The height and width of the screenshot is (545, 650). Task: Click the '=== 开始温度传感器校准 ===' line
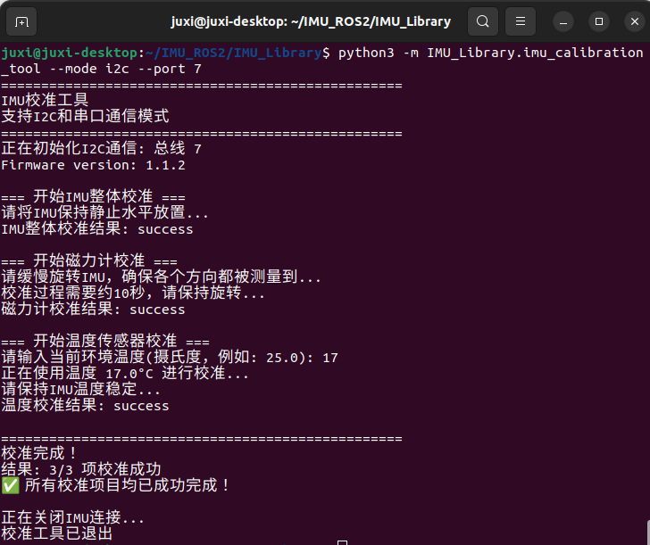pyautogui.click(x=104, y=342)
